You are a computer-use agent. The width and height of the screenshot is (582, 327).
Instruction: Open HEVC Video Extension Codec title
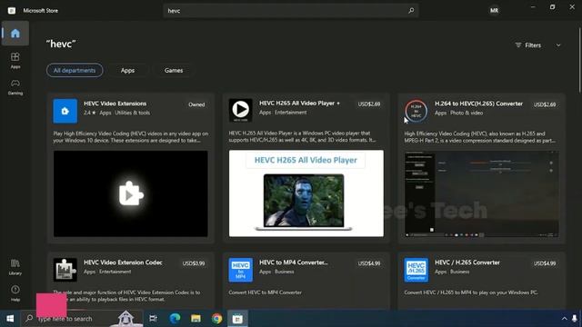(123, 263)
